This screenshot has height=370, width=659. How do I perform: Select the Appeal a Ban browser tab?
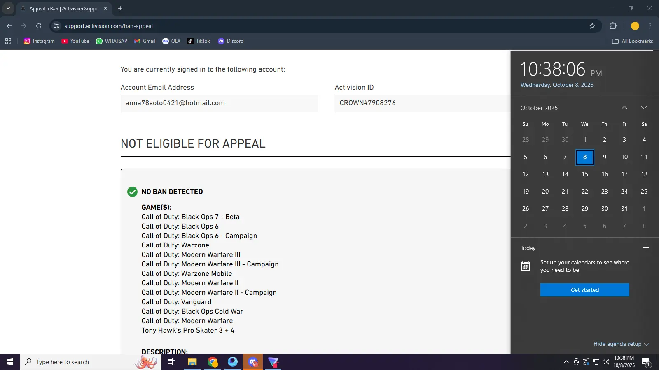coord(64,9)
